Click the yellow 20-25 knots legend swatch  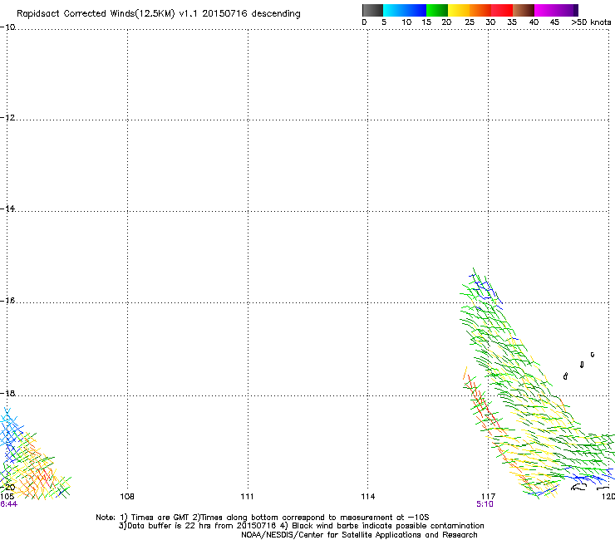pyautogui.click(x=459, y=10)
